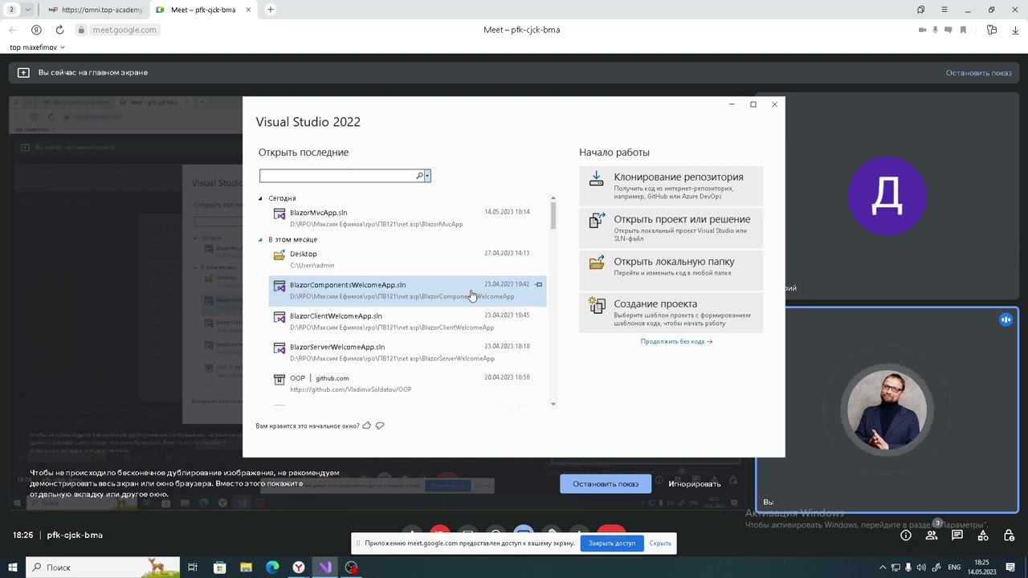Click Visual Studio taskbar icon

click(x=325, y=568)
